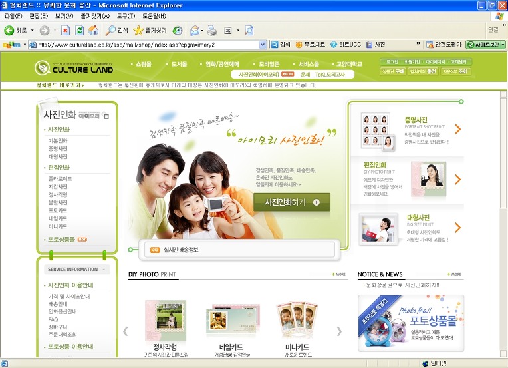The height and width of the screenshot is (368, 508).
Task: Open the 도구(T) menu
Action: (x=126, y=16)
